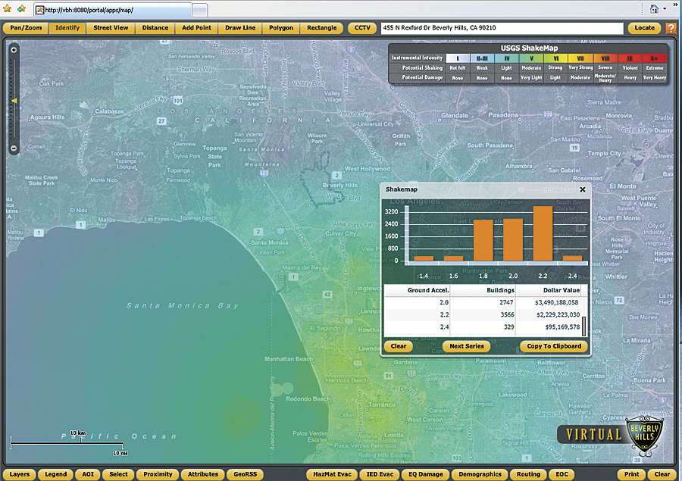Image resolution: width=682 pixels, height=481 pixels.
Task: Open the orange help question mark icon
Action: 671,28
